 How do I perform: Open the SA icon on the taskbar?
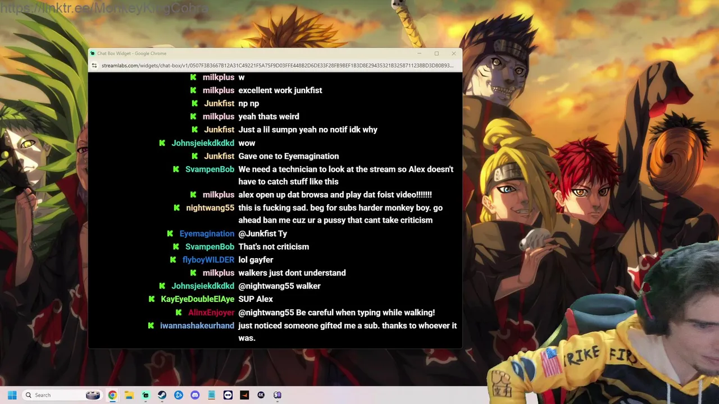pyautogui.click(x=277, y=395)
